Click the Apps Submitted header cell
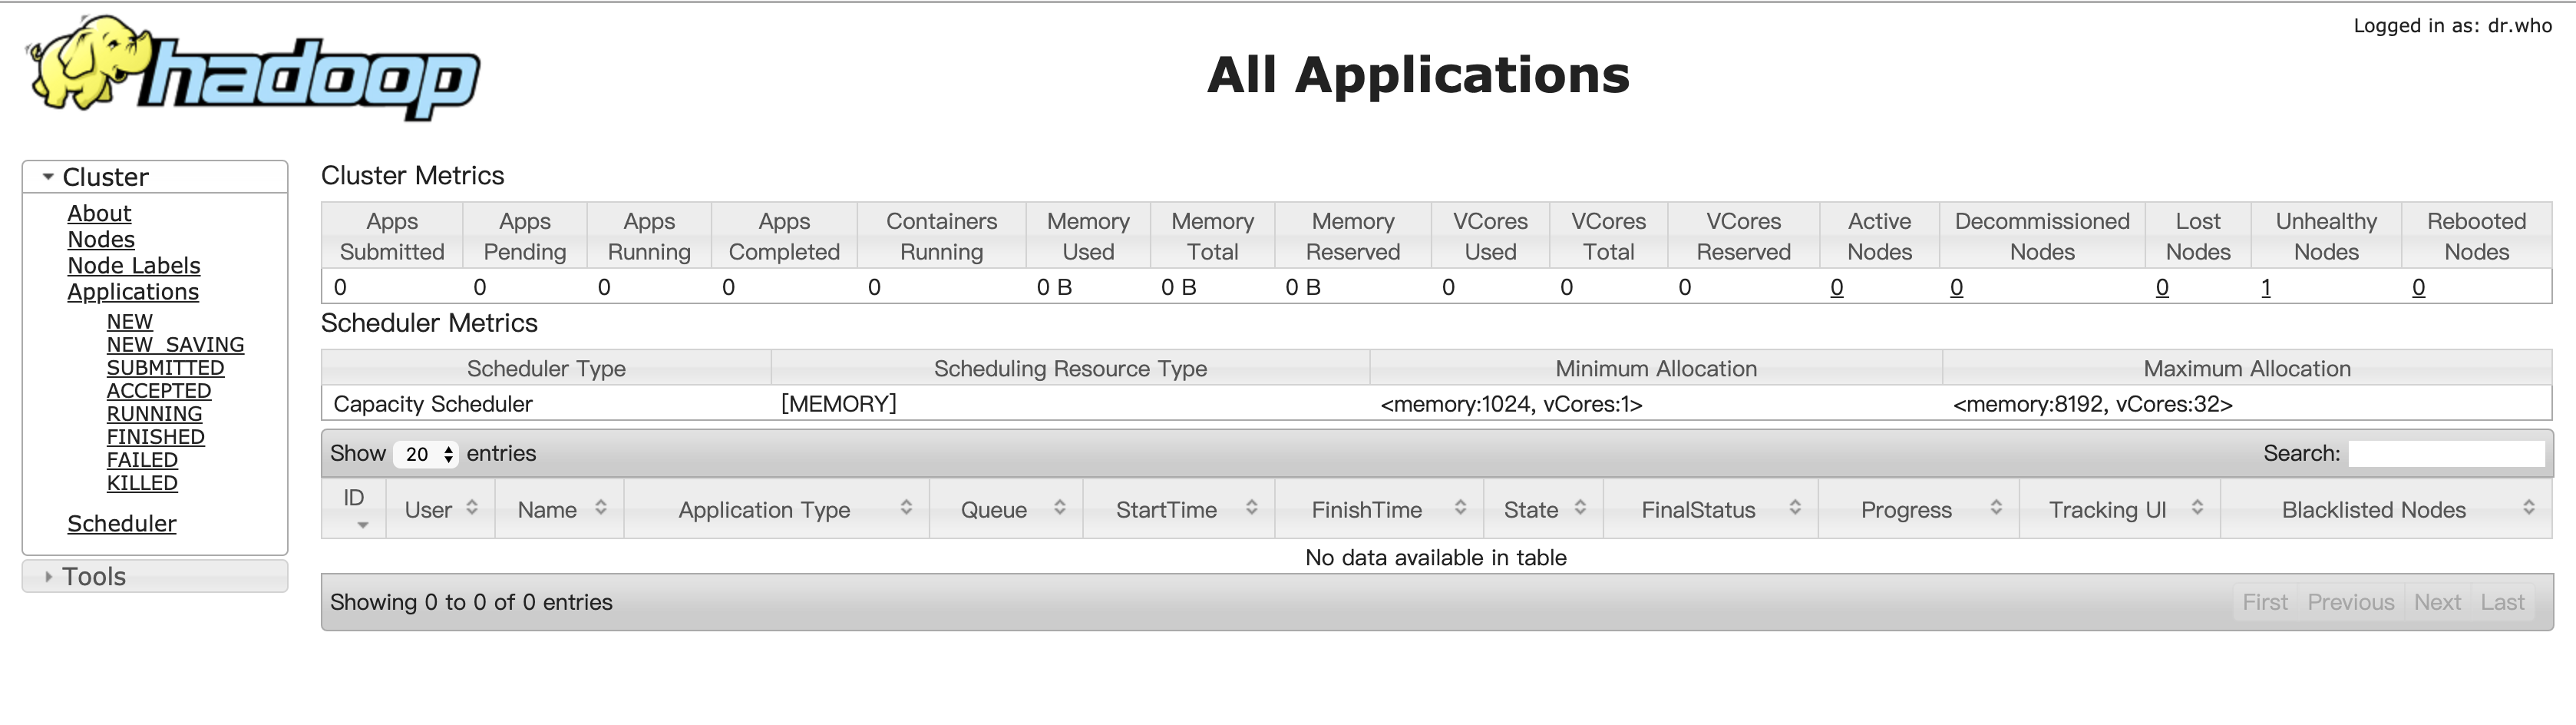 pyautogui.click(x=392, y=236)
